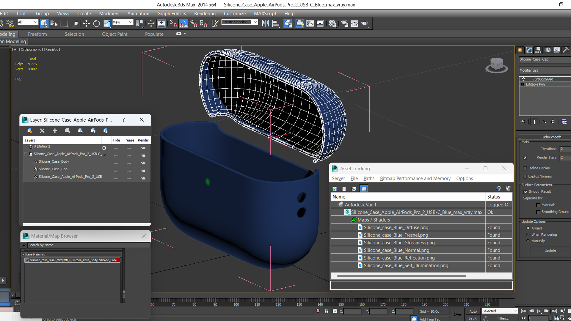Open the Paths menu in Asset Tracking

point(369,178)
